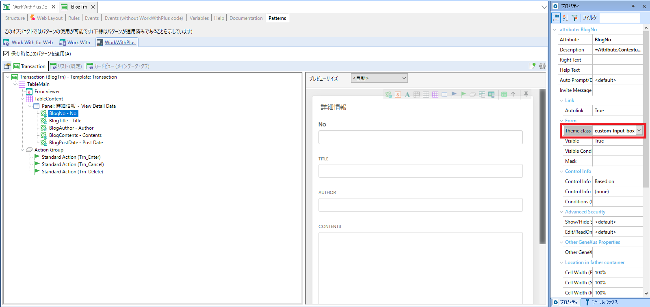Click the orange ampersand variable icon

point(398,94)
